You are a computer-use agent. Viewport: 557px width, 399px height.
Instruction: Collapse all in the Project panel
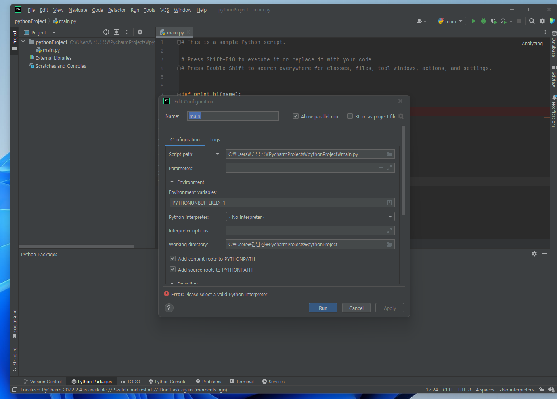(127, 32)
